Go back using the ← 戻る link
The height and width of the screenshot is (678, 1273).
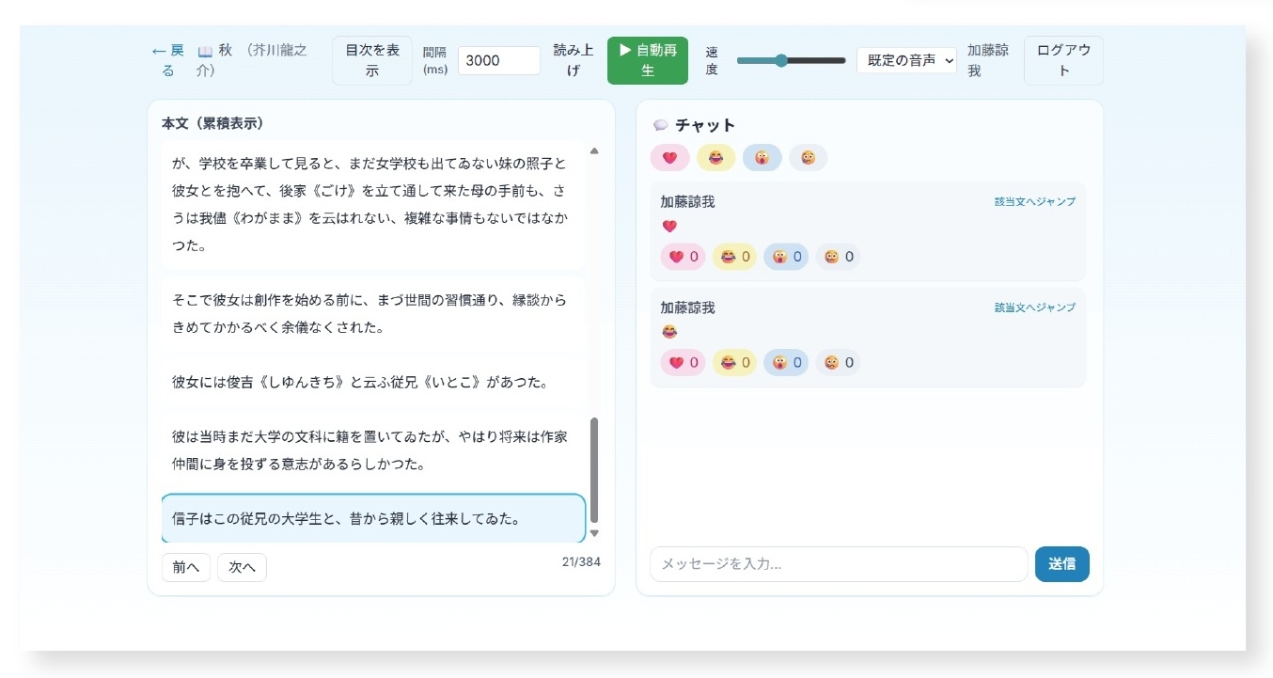point(168,60)
